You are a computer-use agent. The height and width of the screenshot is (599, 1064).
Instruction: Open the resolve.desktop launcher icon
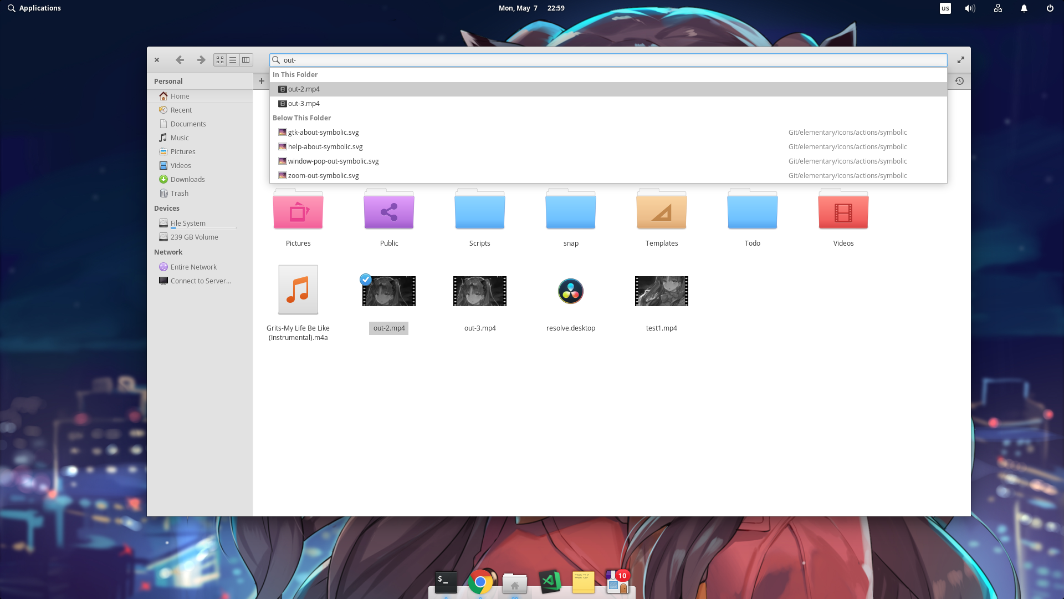point(570,291)
